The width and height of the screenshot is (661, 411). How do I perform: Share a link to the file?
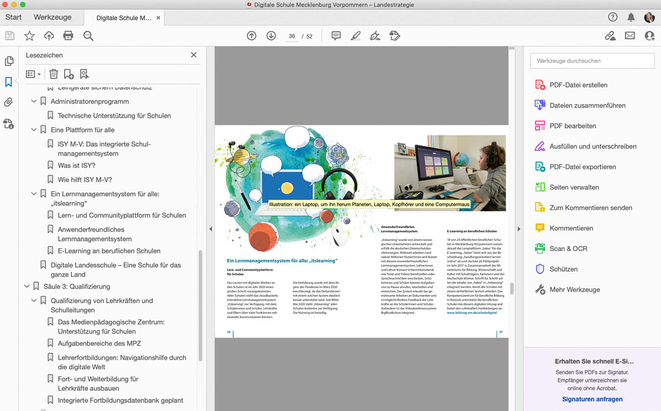610,36
